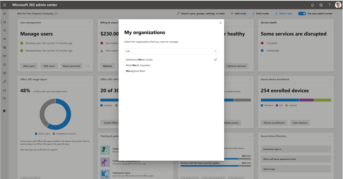The width and height of the screenshot is (343, 179).
Task: Open more options on Azure Active Directory card
Action: [x=330, y=136]
